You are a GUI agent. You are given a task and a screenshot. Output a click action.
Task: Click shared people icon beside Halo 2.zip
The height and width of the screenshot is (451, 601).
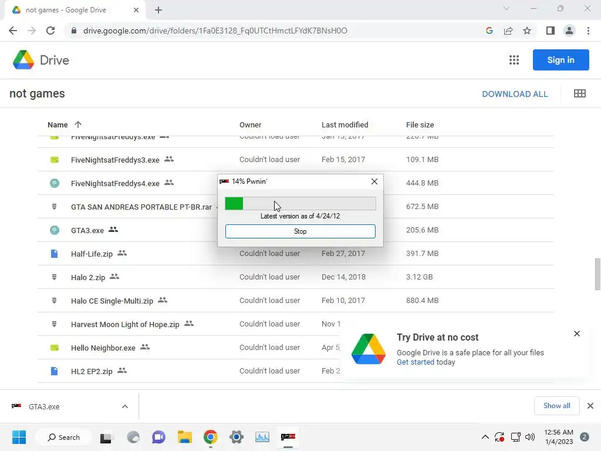[x=114, y=277]
